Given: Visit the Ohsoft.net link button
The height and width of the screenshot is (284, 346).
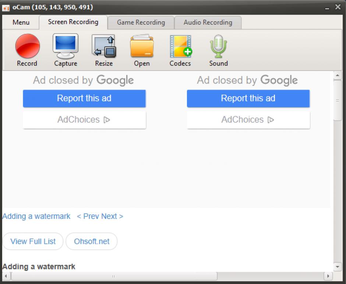Looking at the screenshot, I should [92, 241].
